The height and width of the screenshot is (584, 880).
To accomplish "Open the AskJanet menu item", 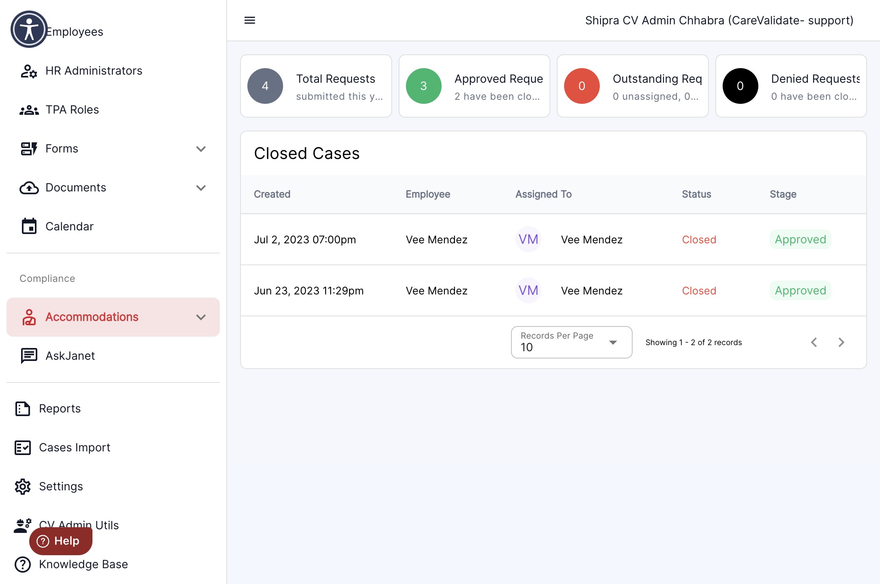I will tap(113, 356).
